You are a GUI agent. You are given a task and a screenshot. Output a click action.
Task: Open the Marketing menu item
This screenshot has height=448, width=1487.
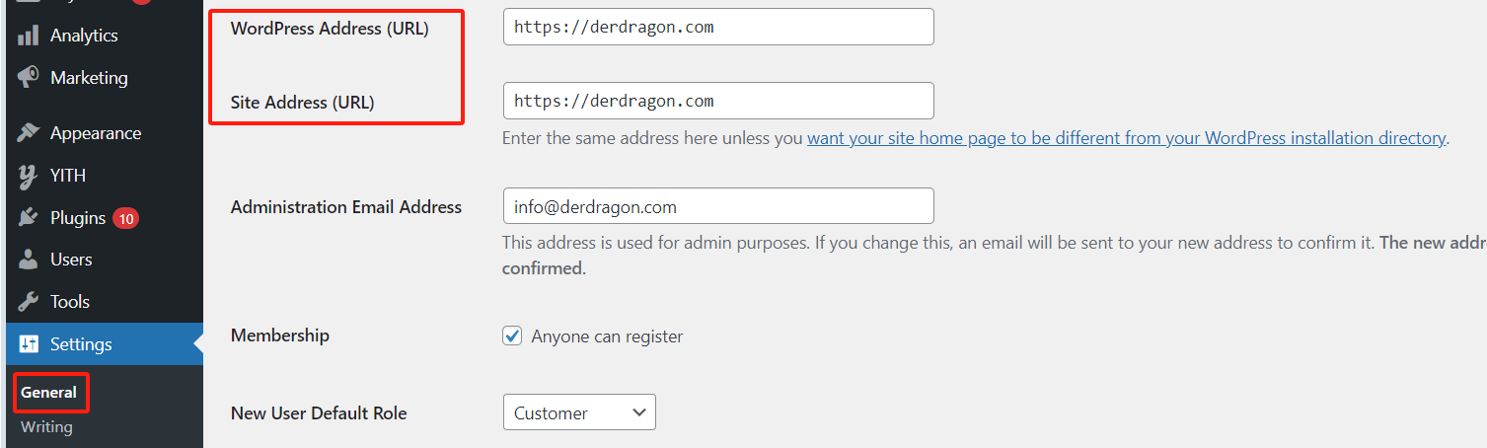89,77
